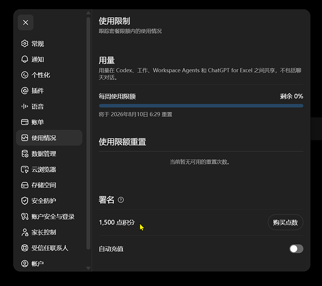This screenshot has height=286, width=322.
Task: Go to 账户安全与登录 section
Action: pos(49,216)
